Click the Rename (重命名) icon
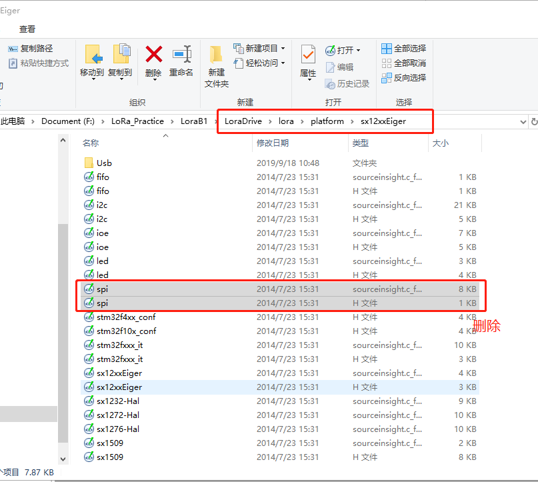 (182, 54)
